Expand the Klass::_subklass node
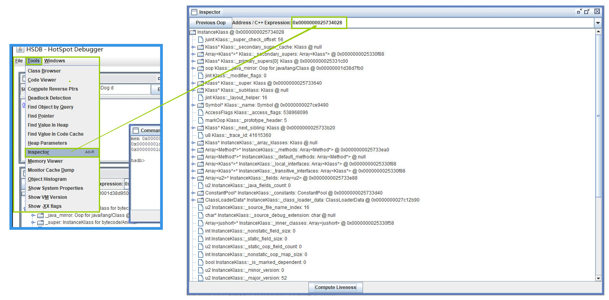This screenshot has height=300, width=609. tap(193, 90)
